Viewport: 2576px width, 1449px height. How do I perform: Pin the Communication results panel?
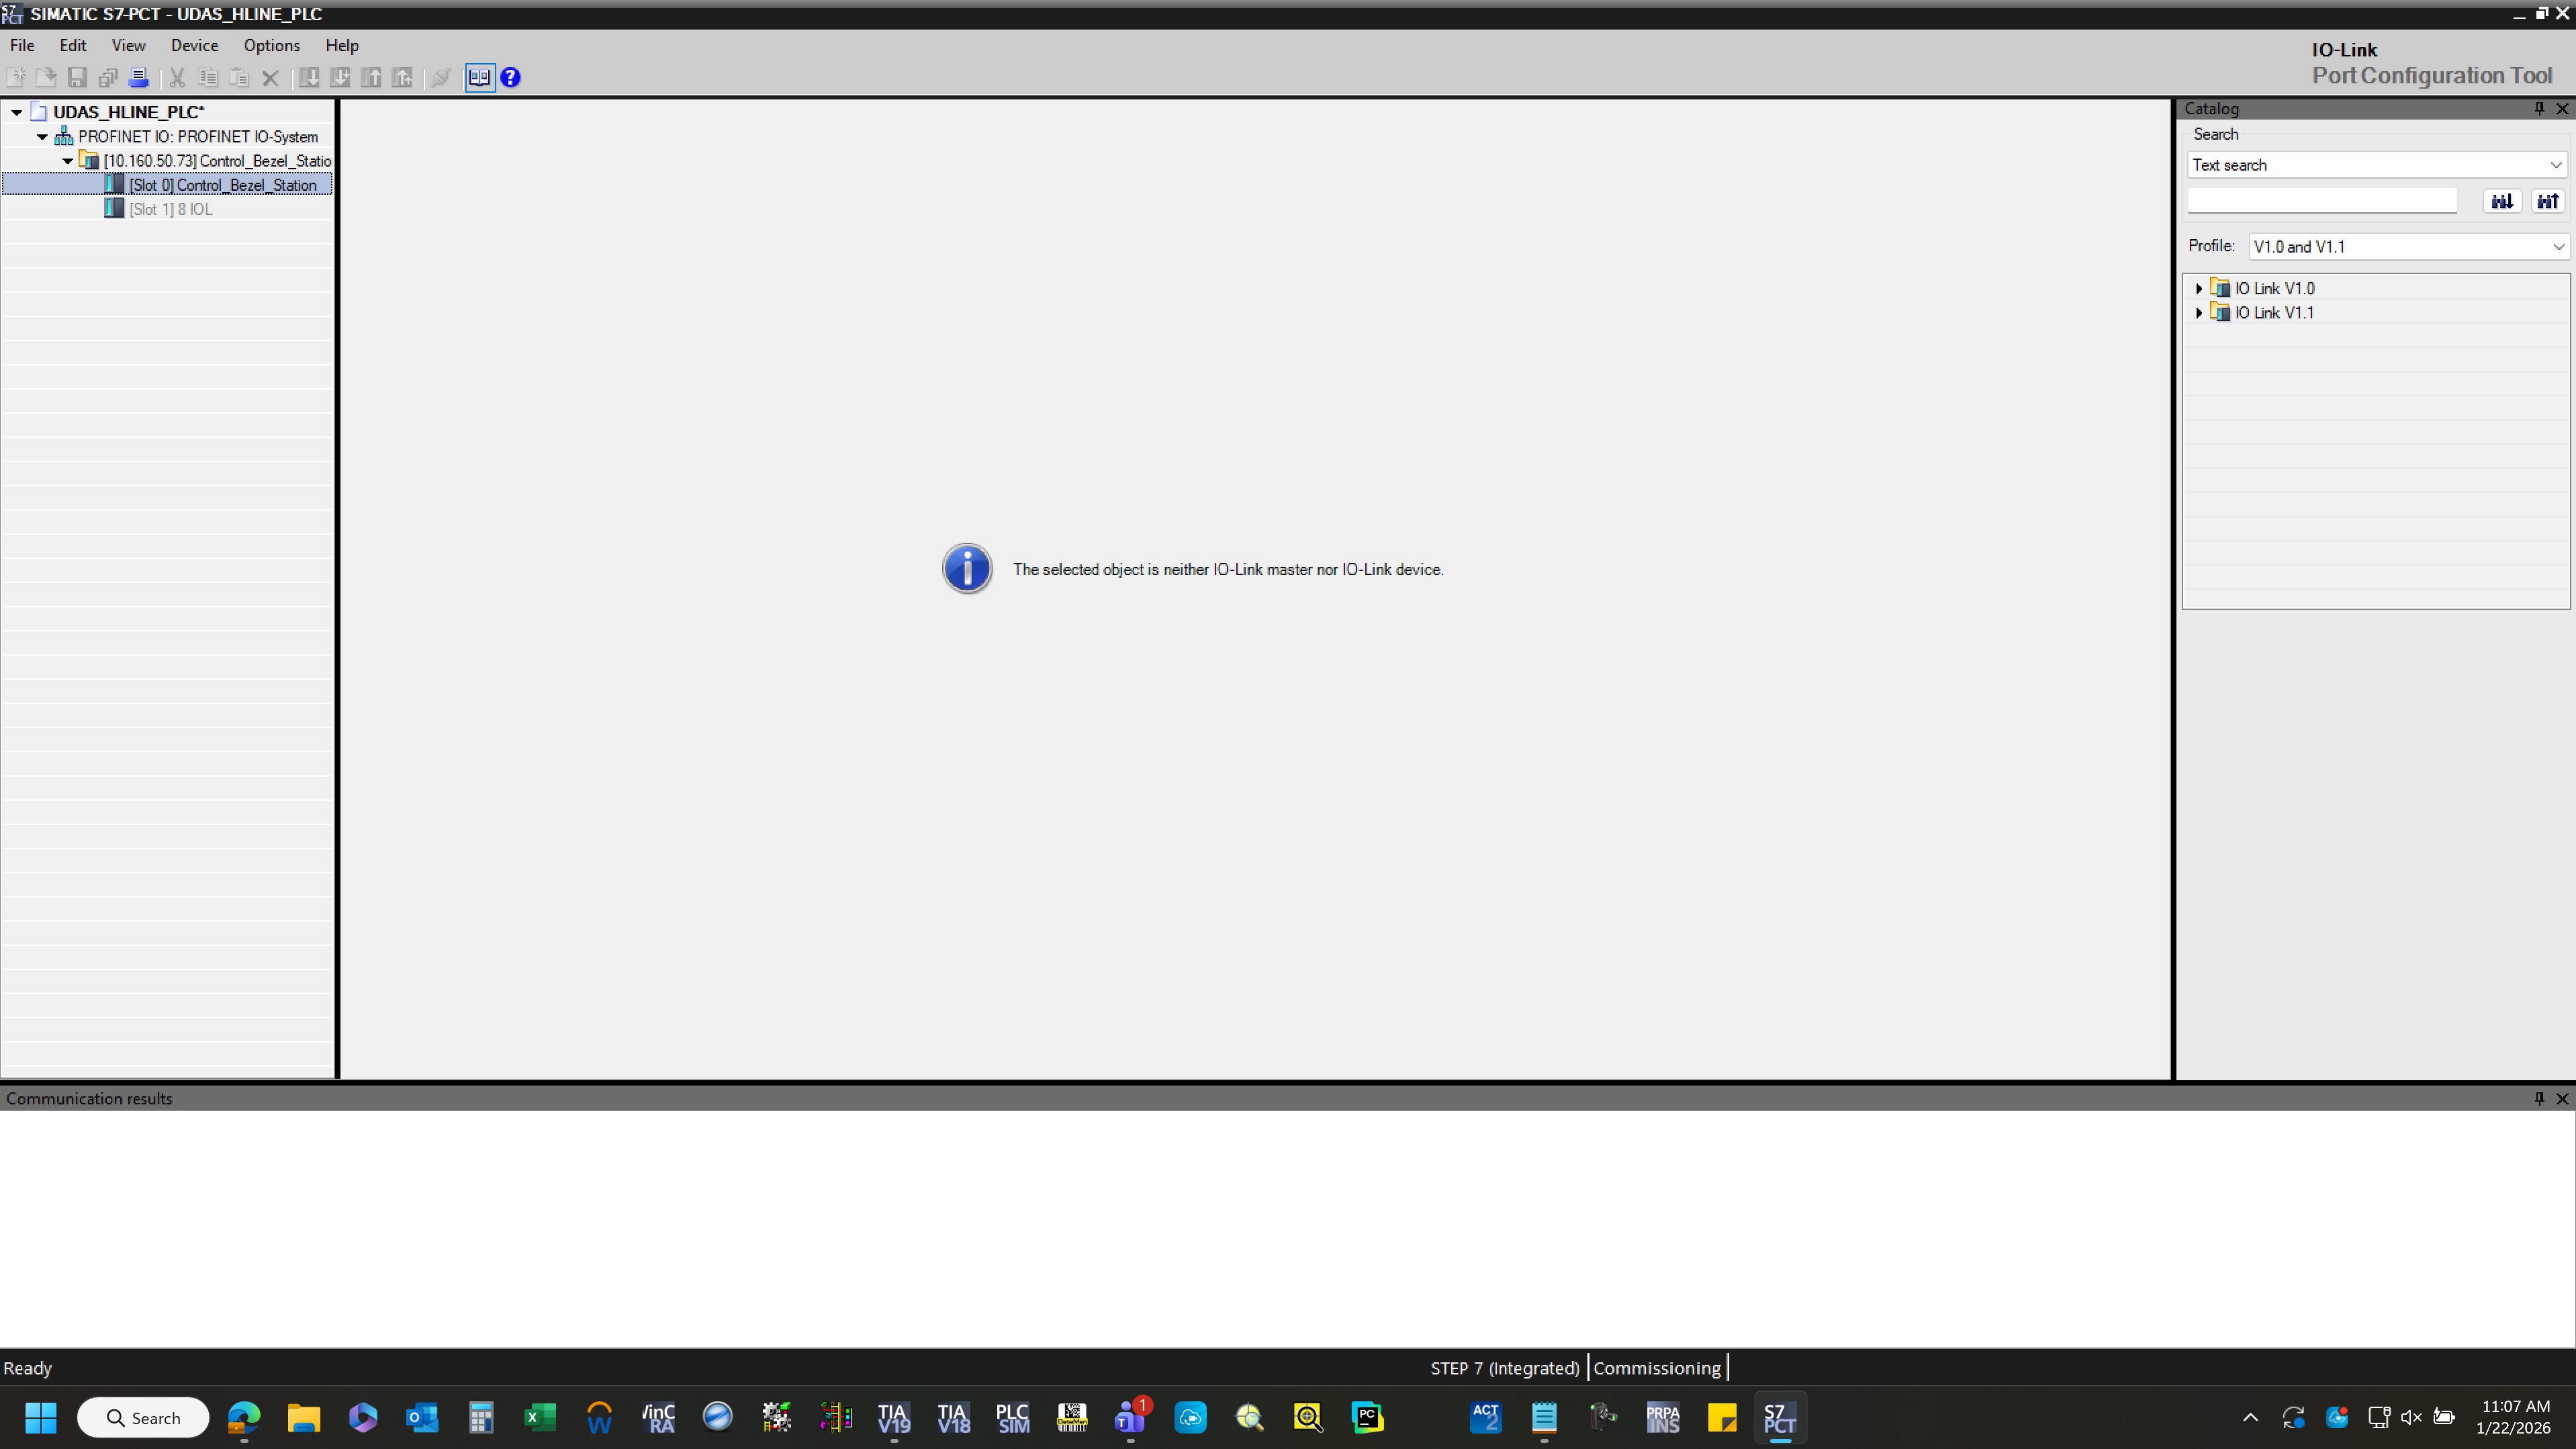(x=2538, y=1098)
